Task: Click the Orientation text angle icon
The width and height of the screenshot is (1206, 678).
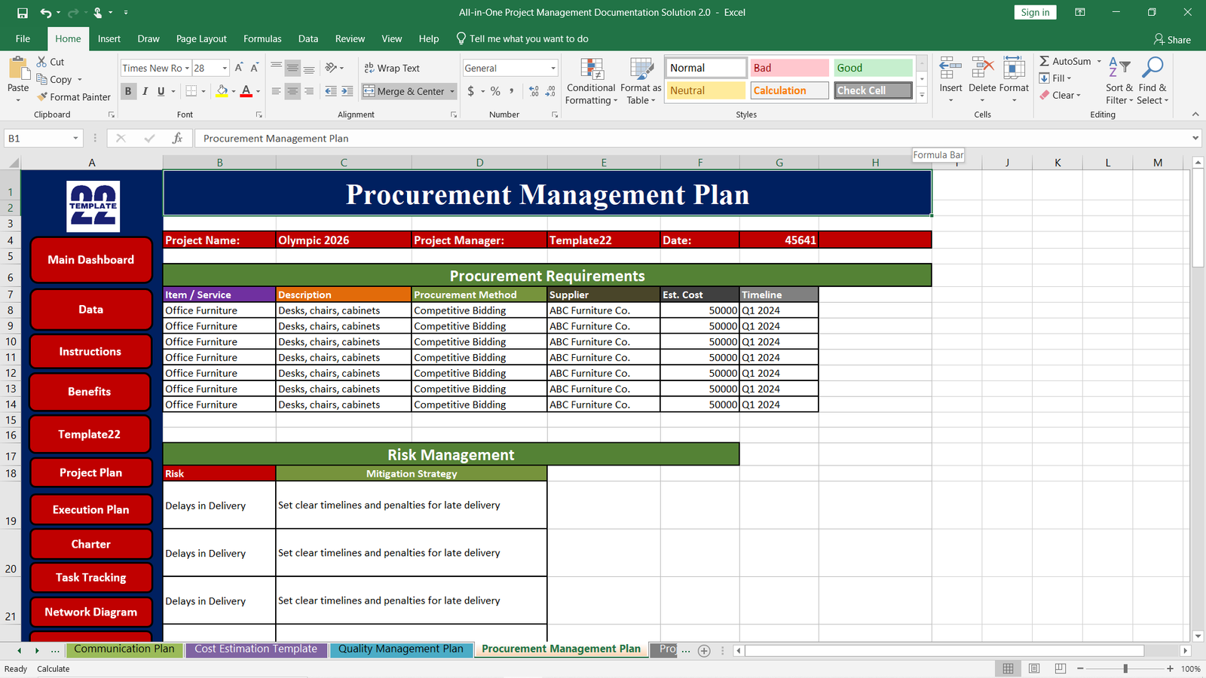Action: 332,68
